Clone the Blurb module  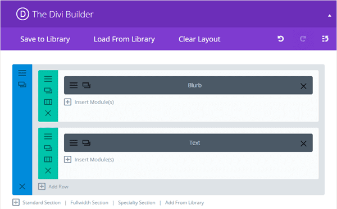tap(86, 85)
